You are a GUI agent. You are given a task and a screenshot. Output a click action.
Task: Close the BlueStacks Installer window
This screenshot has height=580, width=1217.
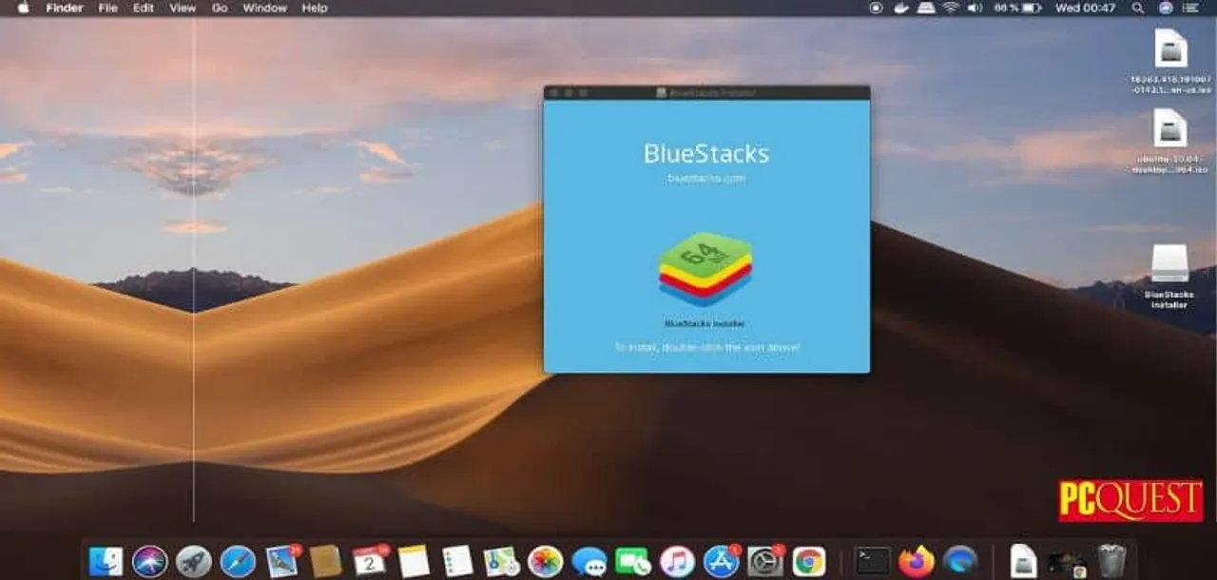point(554,93)
